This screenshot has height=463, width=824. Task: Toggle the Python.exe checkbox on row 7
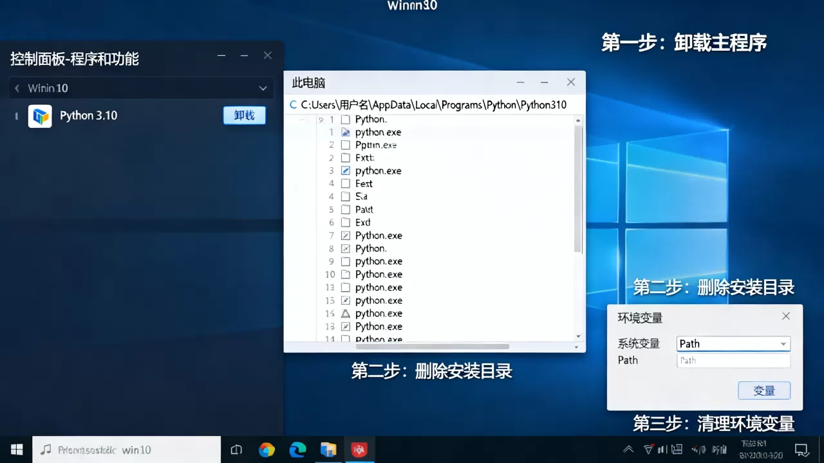point(346,235)
